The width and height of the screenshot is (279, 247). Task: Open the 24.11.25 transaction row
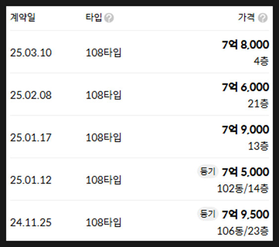coord(139,221)
